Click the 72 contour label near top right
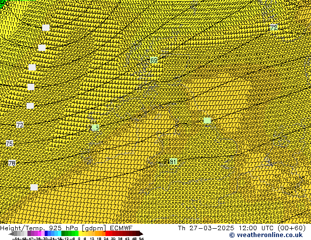Image resolution: width=311 pixels, height=240 pixels. 274,27
